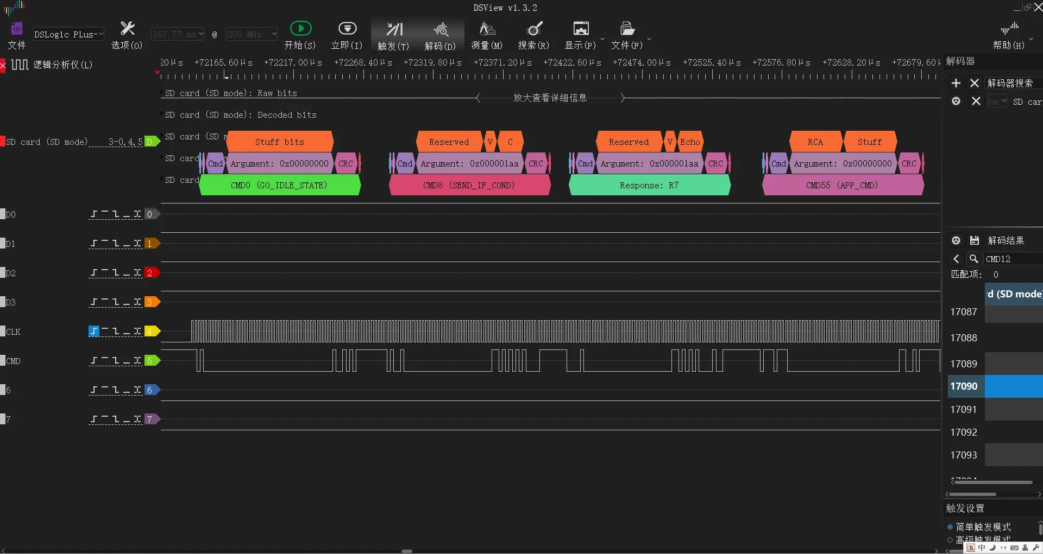Toggle the CLK channel rising-edge trigger

[94, 331]
